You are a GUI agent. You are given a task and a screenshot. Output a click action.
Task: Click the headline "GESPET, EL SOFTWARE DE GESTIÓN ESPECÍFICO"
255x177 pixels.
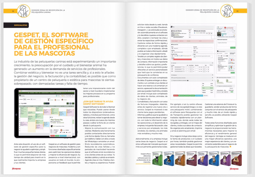(54, 38)
